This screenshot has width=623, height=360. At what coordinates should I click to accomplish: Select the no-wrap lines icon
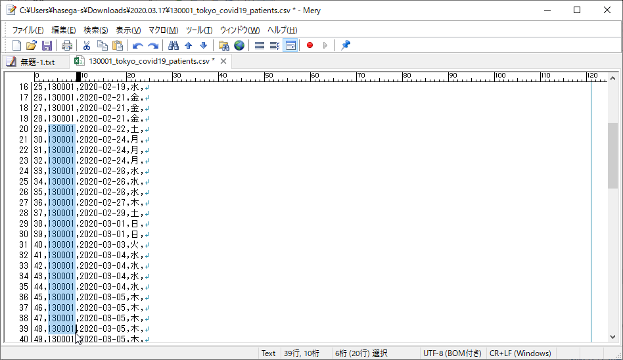coord(260,45)
